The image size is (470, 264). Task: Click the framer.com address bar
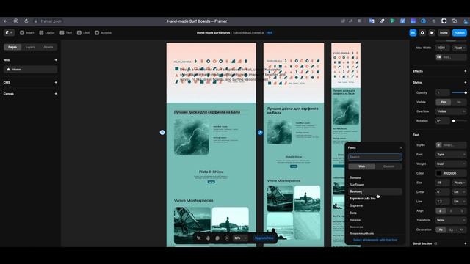pos(48,21)
